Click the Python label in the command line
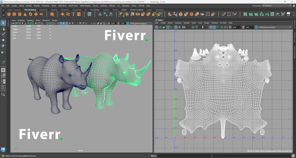Viewport: 296px width, 158px height. click(154, 156)
